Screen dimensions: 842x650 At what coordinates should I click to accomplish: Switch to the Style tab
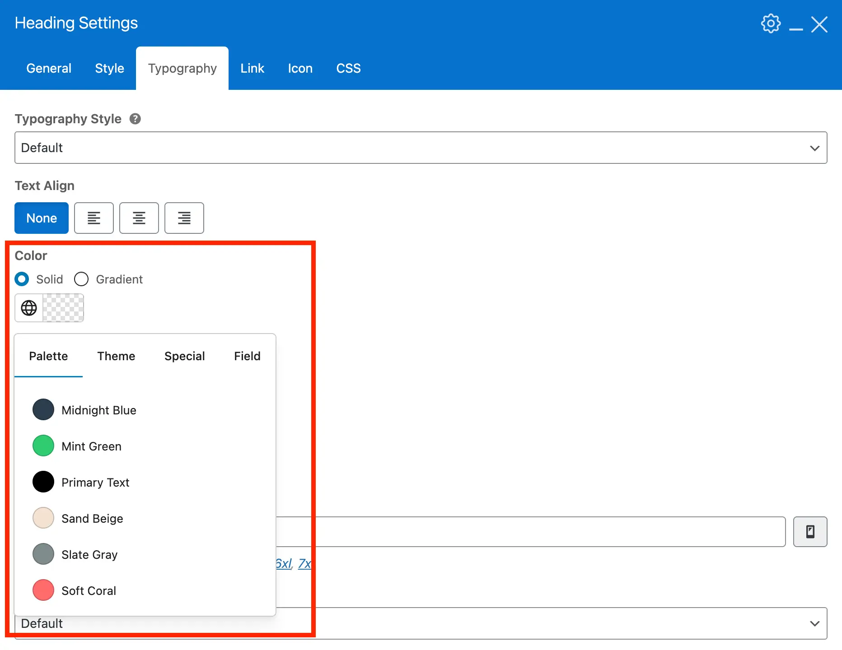[109, 68]
